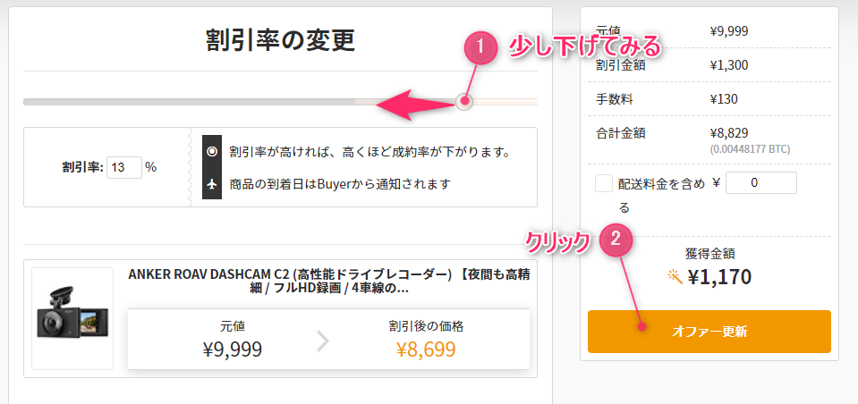Click the airplane icon beside arrival note

tap(212, 184)
